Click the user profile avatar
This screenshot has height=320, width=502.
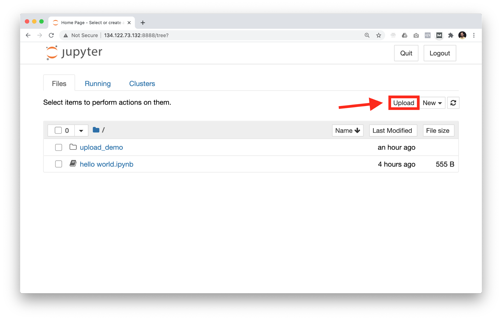[x=462, y=35]
